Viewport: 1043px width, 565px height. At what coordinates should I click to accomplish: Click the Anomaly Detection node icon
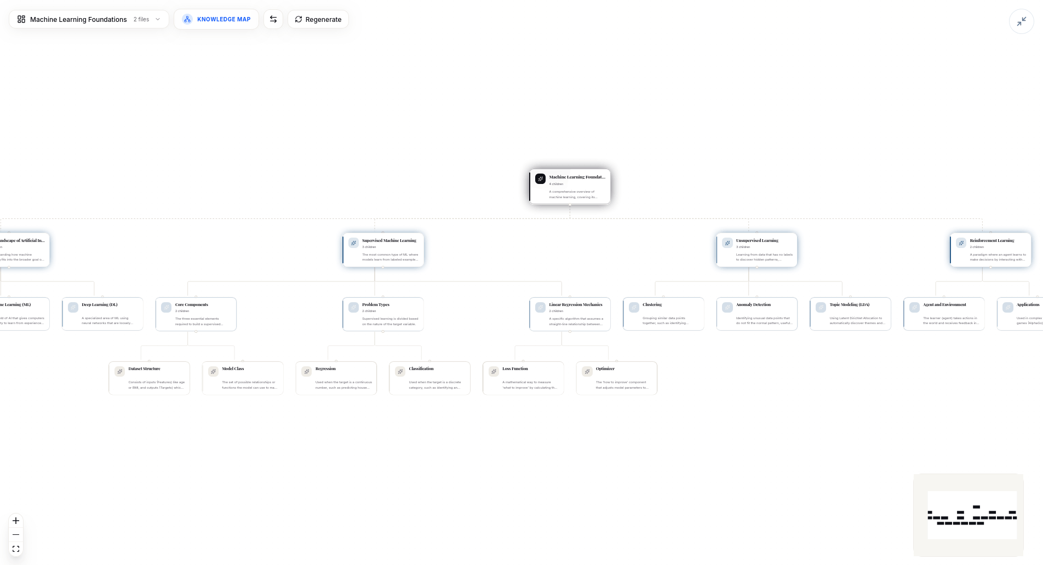pyautogui.click(x=727, y=307)
